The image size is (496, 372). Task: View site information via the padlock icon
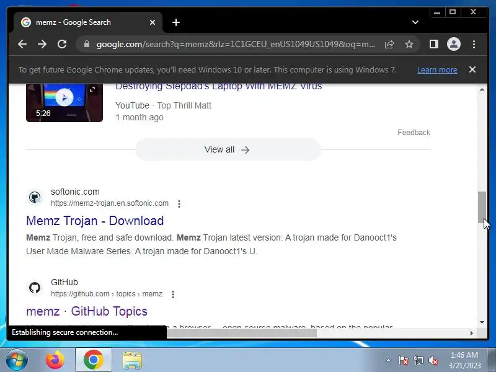point(87,44)
